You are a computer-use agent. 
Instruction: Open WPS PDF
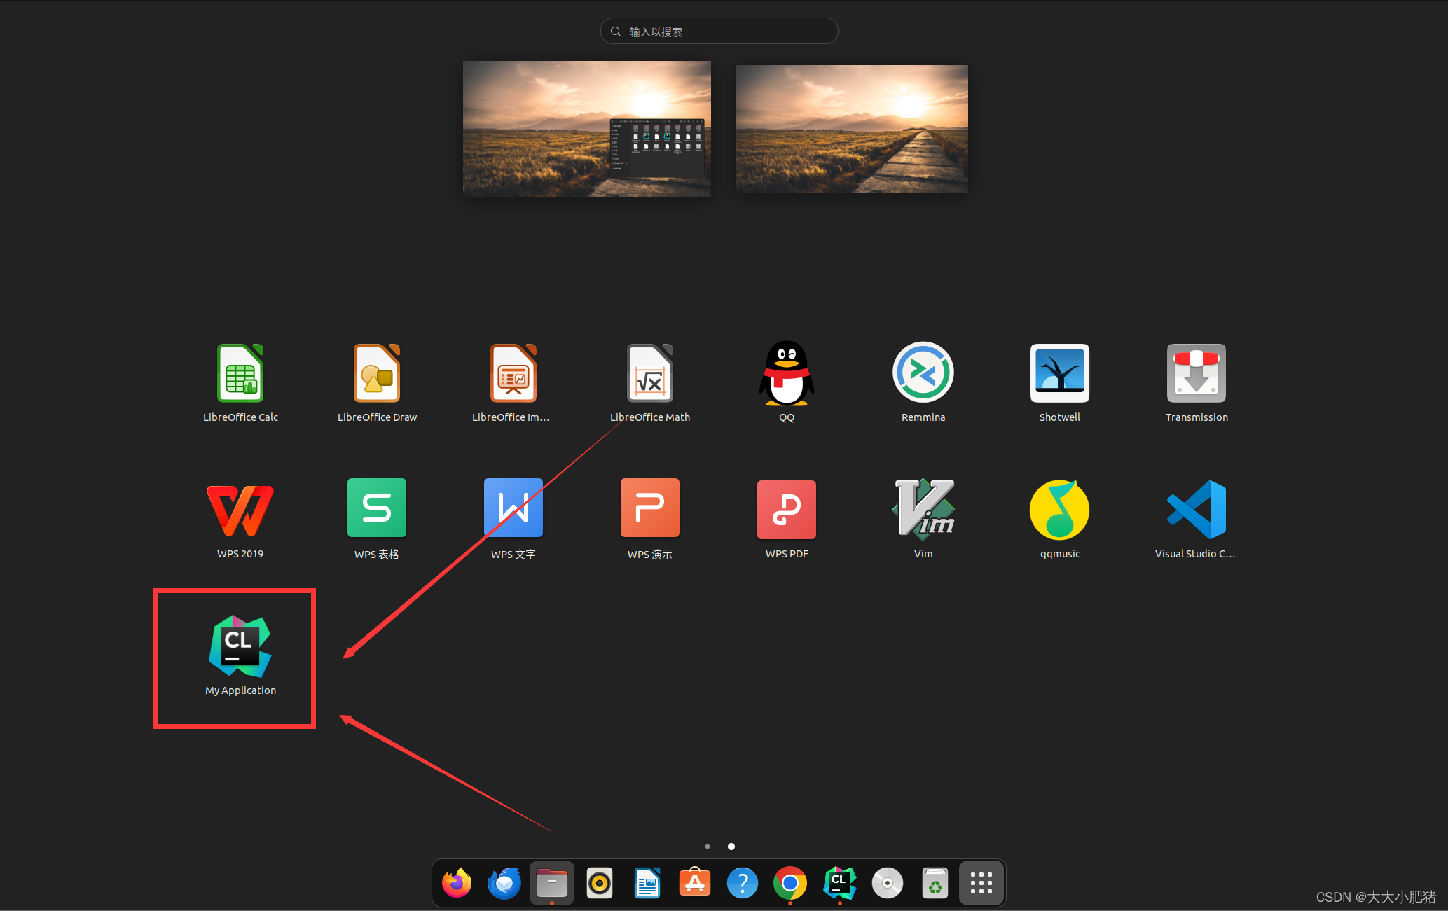[x=787, y=520]
